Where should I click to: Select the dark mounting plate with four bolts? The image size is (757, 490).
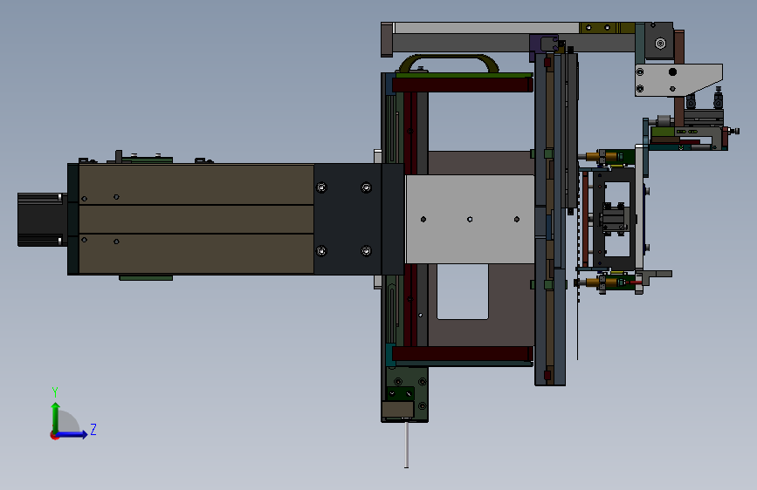click(348, 220)
